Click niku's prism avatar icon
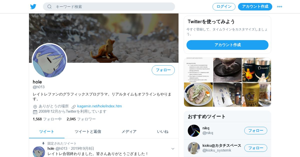Screen dimensions: 300x157 coord(194,131)
